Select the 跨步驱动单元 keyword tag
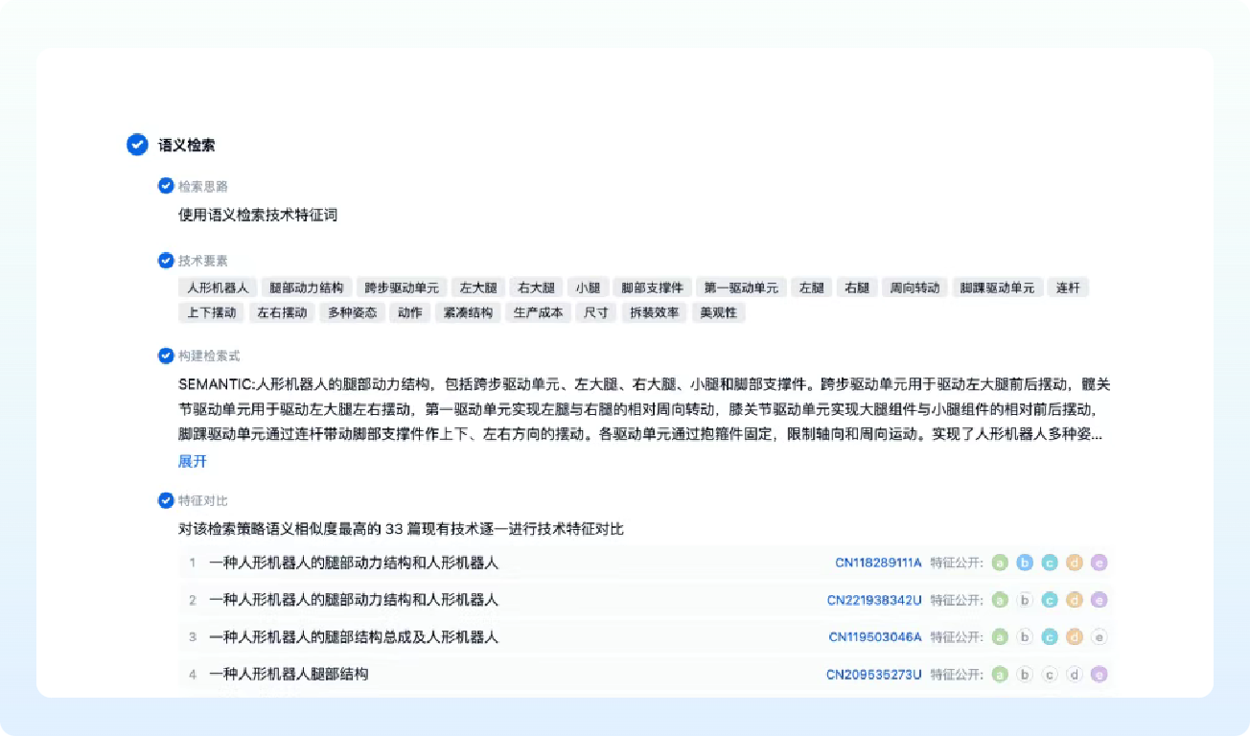Image resolution: width=1250 pixels, height=736 pixels. coord(401,287)
